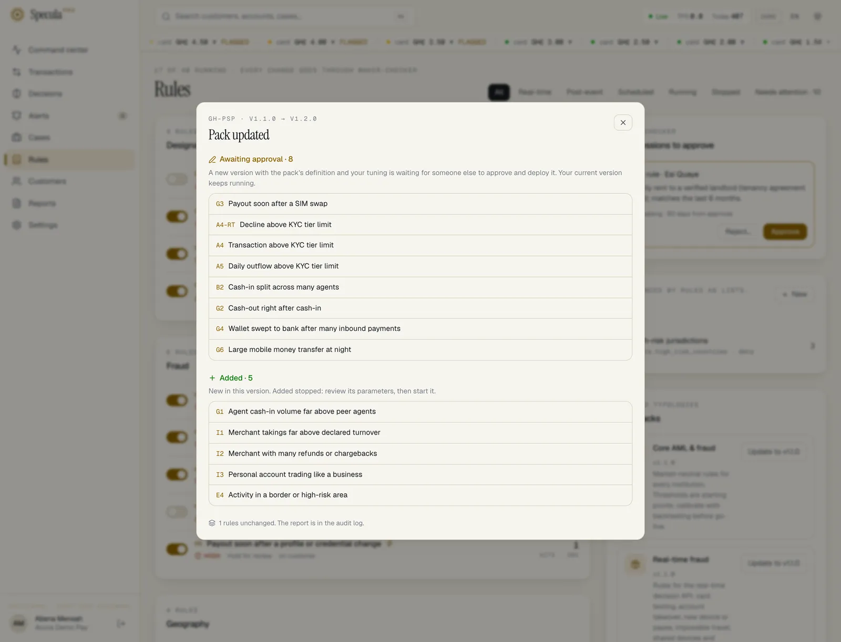Screen dimensions: 841x642
Task: Close the Pack updated dialog
Action: pos(623,122)
